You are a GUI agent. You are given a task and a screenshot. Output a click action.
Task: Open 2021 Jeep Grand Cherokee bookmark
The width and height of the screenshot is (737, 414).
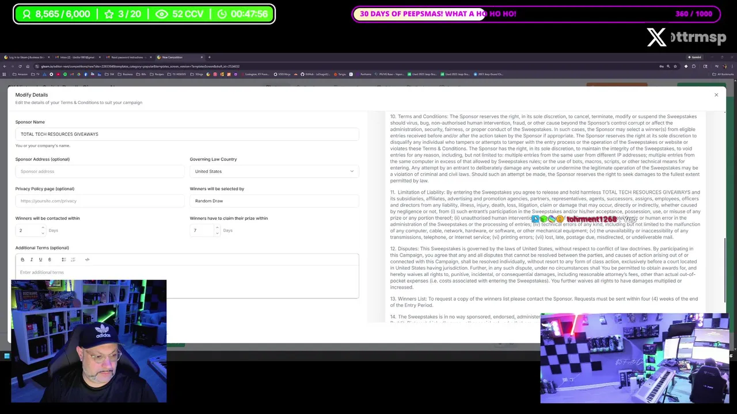click(489, 74)
